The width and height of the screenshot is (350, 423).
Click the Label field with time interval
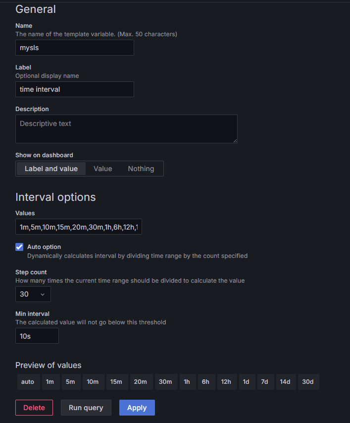[74, 89]
